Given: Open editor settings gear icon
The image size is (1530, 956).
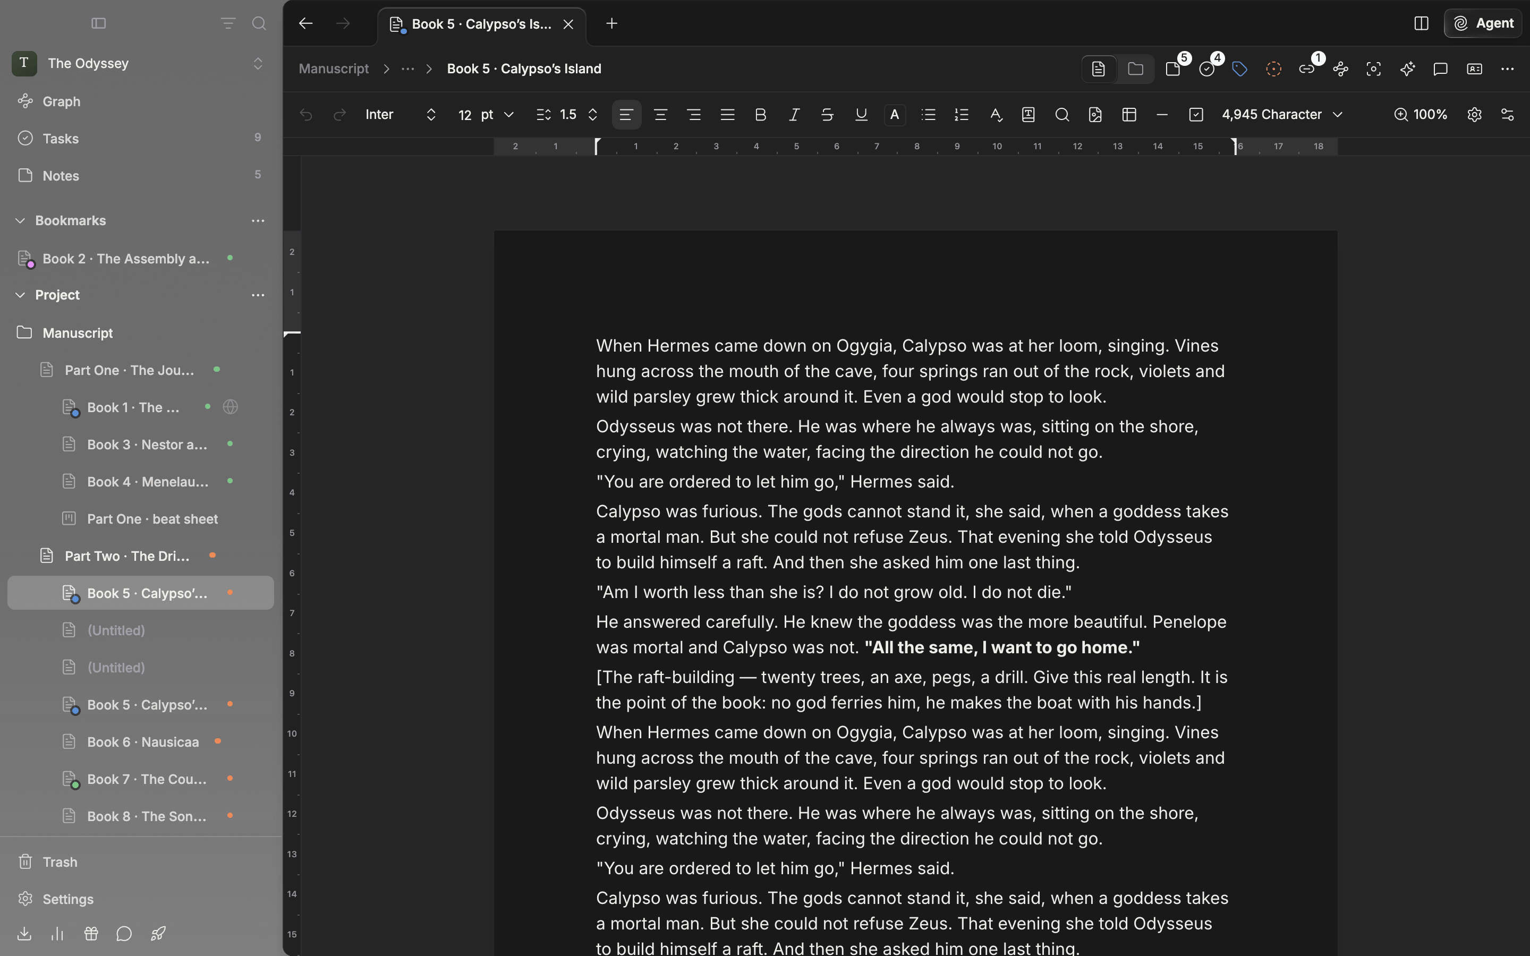Looking at the screenshot, I should click(1474, 114).
